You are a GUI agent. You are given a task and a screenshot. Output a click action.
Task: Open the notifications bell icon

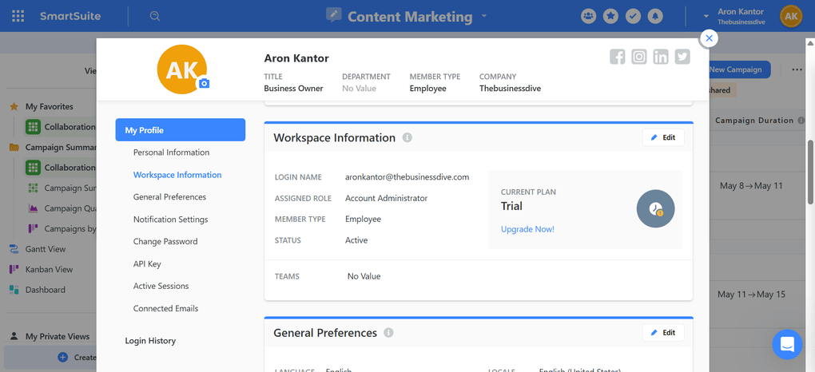tap(655, 16)
